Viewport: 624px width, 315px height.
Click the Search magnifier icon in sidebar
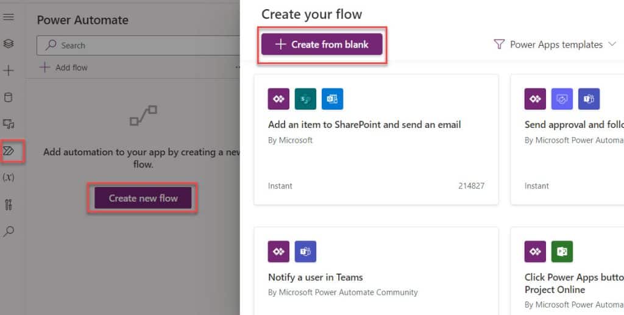(9, 231)
